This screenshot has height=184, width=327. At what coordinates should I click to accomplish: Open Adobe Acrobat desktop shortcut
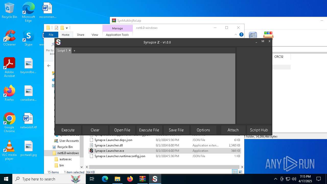(9, 67)
